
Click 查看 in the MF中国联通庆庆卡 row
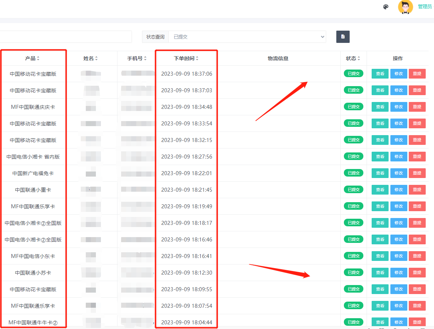(380, 107)
